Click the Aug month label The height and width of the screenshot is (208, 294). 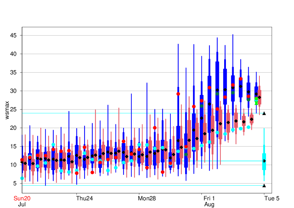point(209,204)
